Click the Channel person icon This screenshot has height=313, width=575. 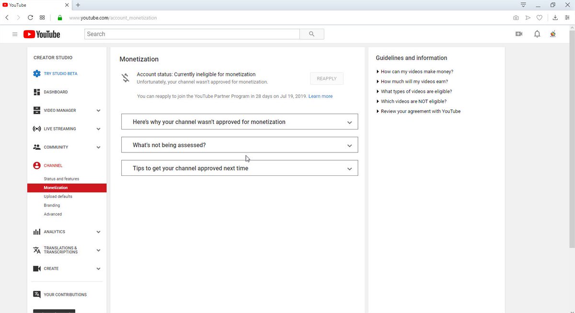[37, 165]
